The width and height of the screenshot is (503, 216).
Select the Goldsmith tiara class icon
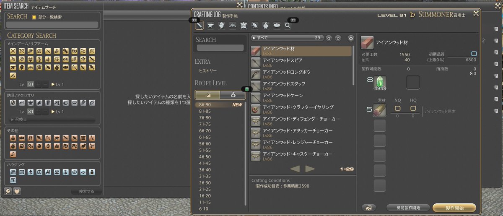[232, 25]
